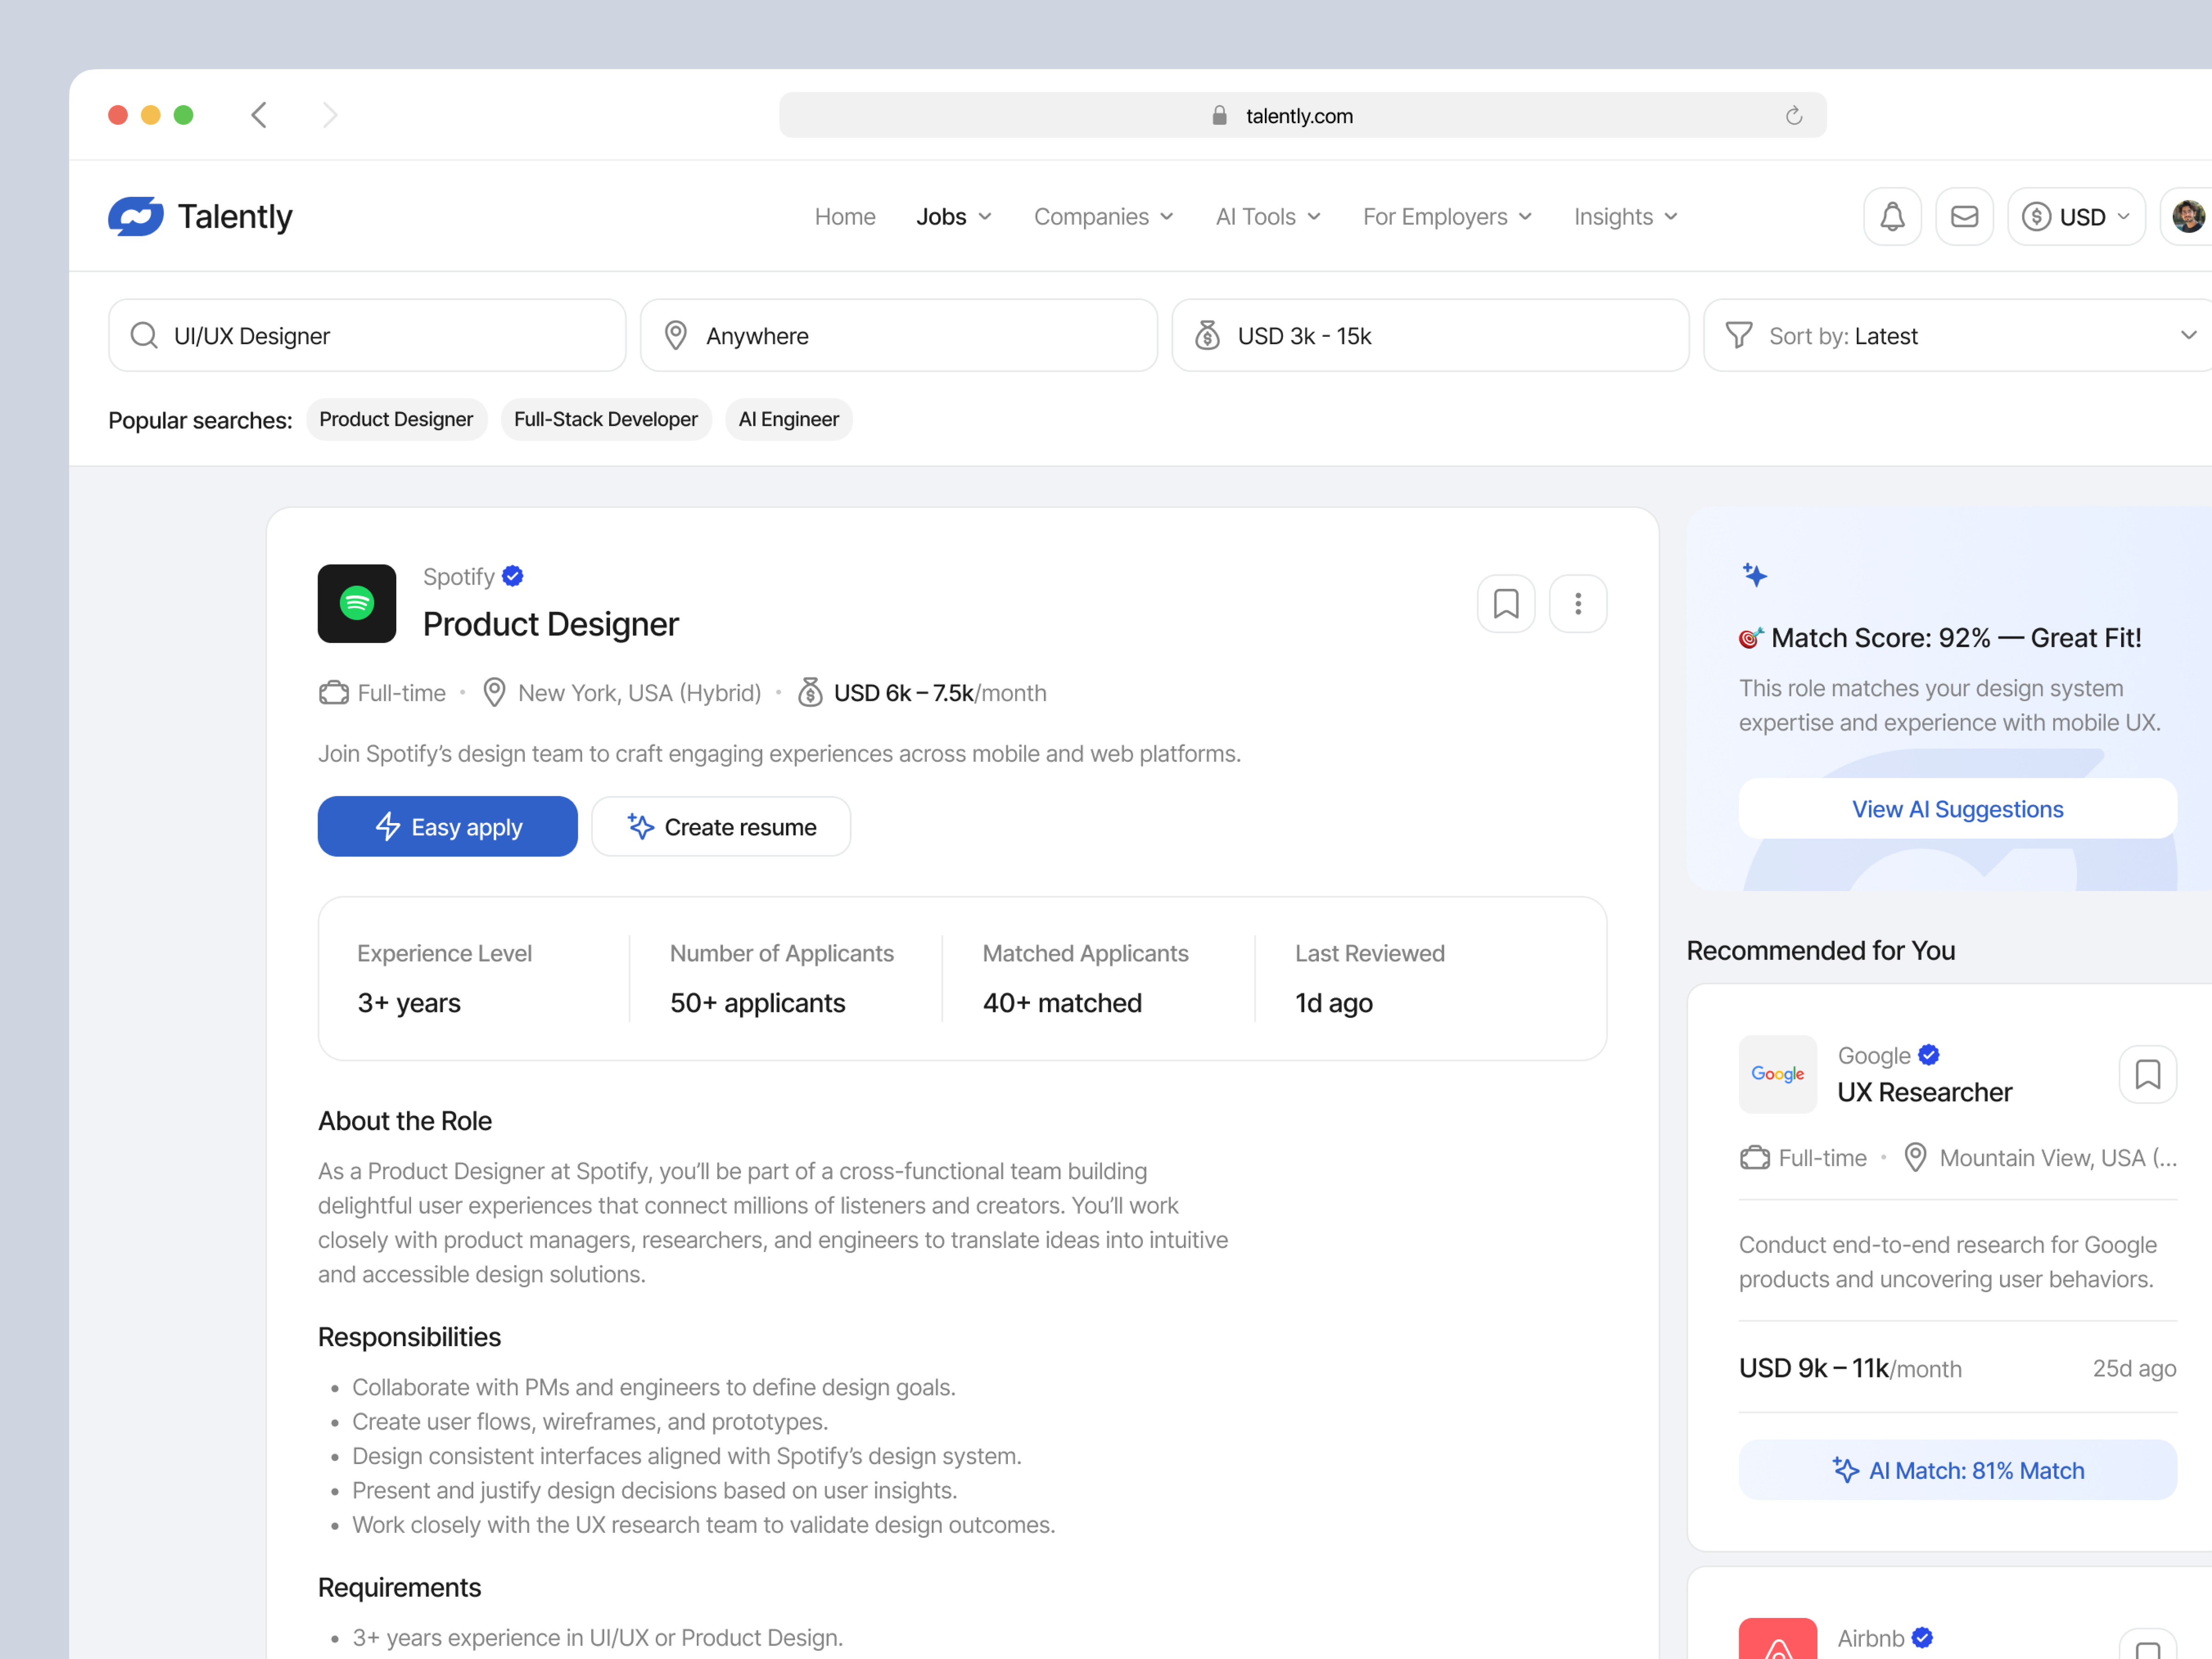Open the messages inbox icon

point(1965,216)
